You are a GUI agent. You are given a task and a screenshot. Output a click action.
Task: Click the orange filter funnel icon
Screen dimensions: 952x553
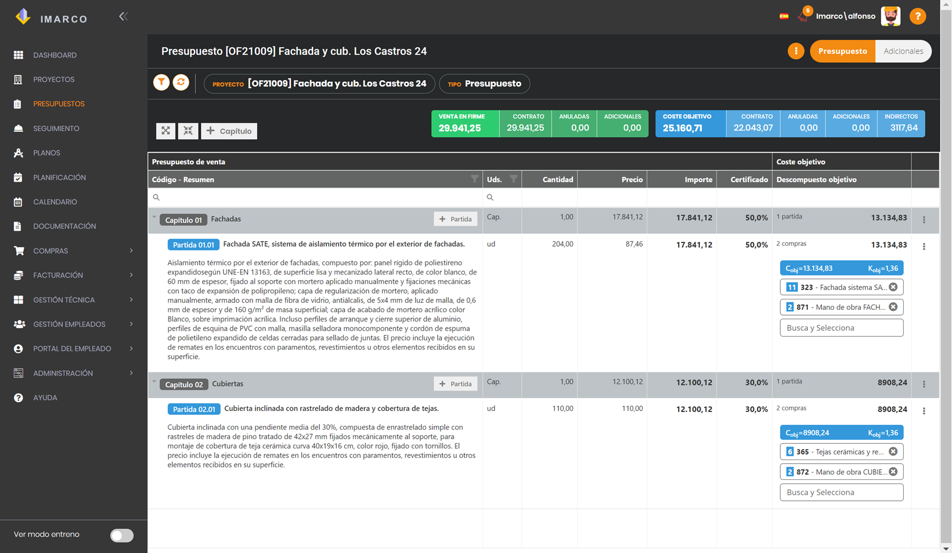click(161, 82)
